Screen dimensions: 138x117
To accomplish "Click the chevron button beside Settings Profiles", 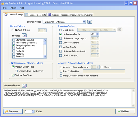I will tap(90, 22).
